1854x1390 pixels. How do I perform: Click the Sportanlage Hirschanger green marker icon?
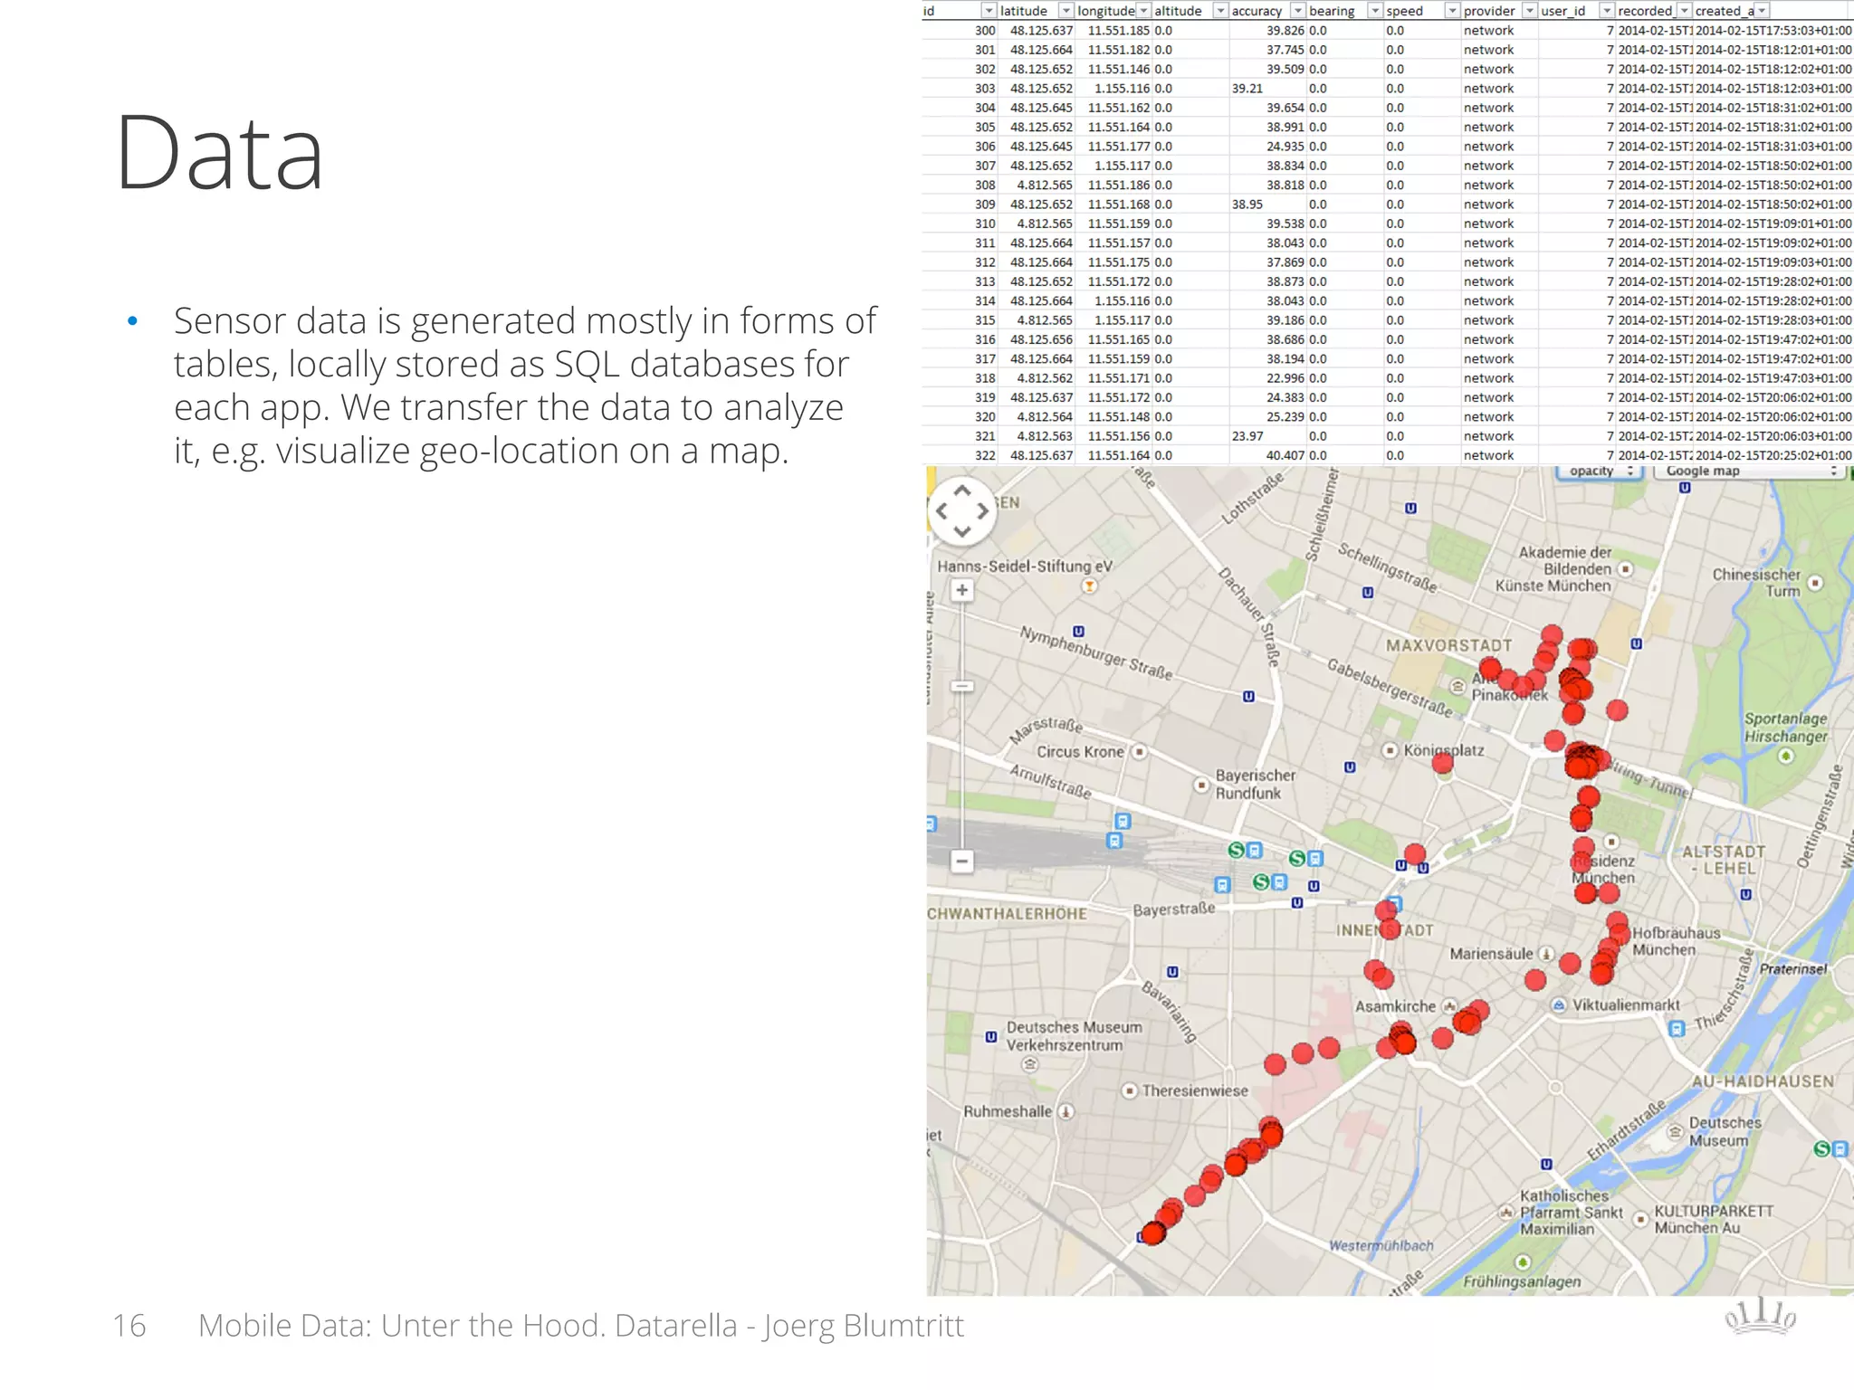(x=1785, y=756)
